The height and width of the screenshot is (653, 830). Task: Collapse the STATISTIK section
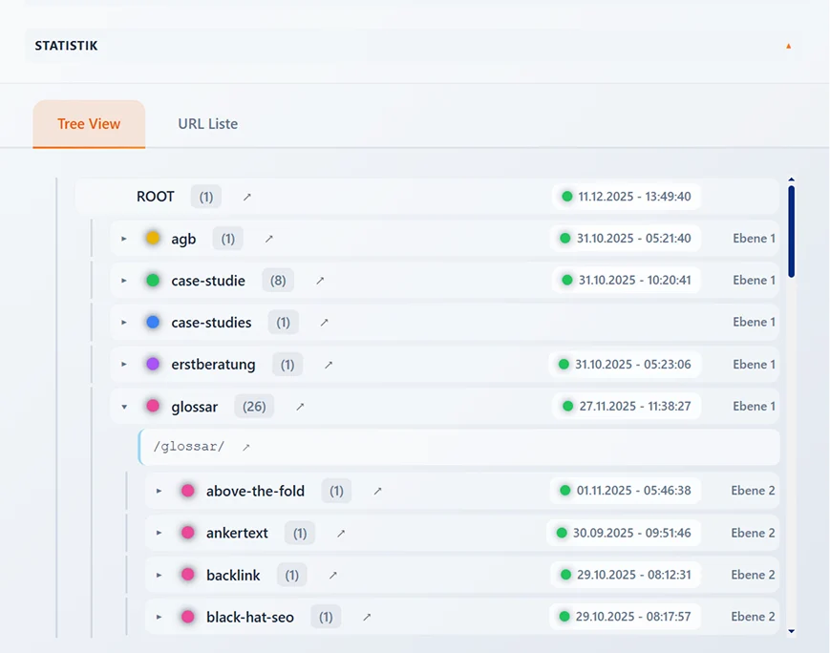[x=788, y=45]
